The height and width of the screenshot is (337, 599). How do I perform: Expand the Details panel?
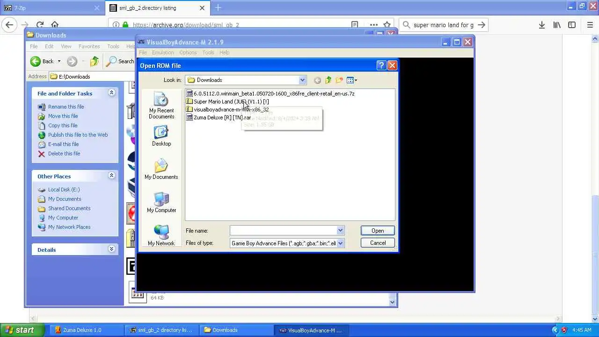point(111,249)
